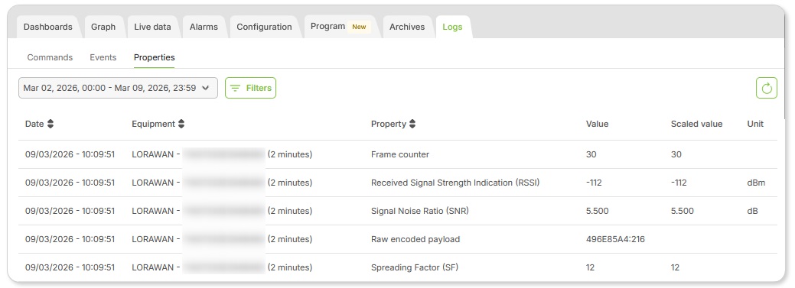Image resolution: width=795 pixels, height=288 pixels.
Task: Select the Logs tab
Action: coord(452,27)
